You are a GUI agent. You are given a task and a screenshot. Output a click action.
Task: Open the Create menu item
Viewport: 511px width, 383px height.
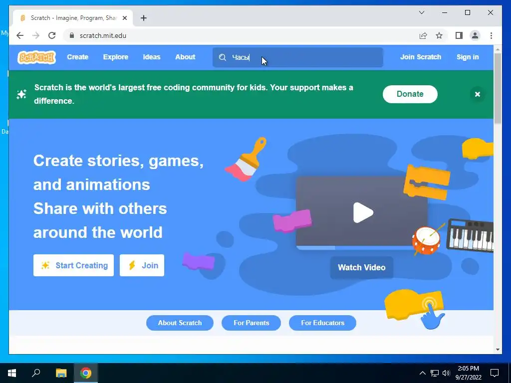point(77,57)
